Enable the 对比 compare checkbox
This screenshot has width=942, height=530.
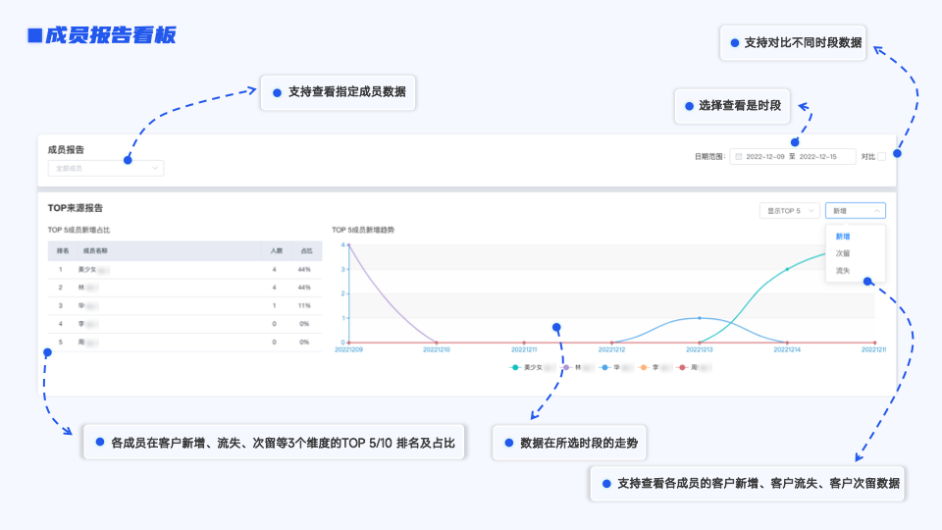(x=881, y=157)
